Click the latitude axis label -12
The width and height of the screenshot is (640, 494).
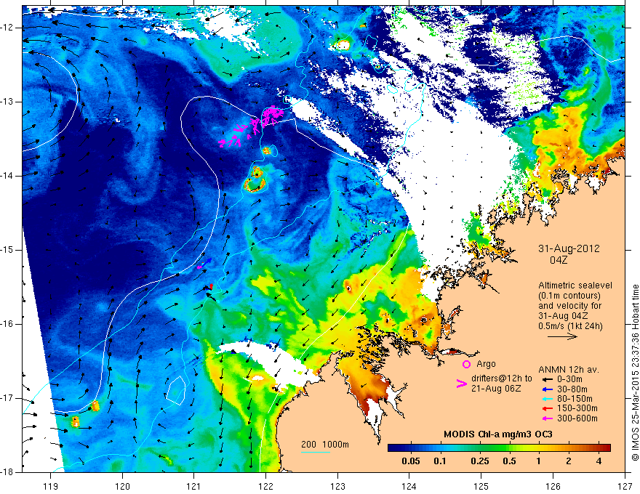click(x=7, y=28)
